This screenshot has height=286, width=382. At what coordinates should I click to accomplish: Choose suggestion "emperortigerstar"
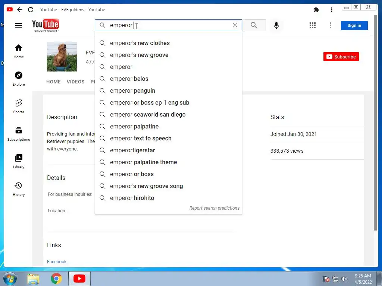[x=168, y=150]
